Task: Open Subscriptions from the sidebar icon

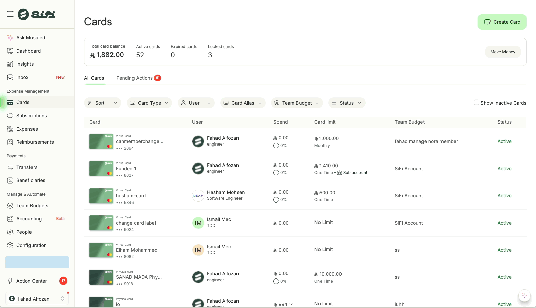Action: 10,116
